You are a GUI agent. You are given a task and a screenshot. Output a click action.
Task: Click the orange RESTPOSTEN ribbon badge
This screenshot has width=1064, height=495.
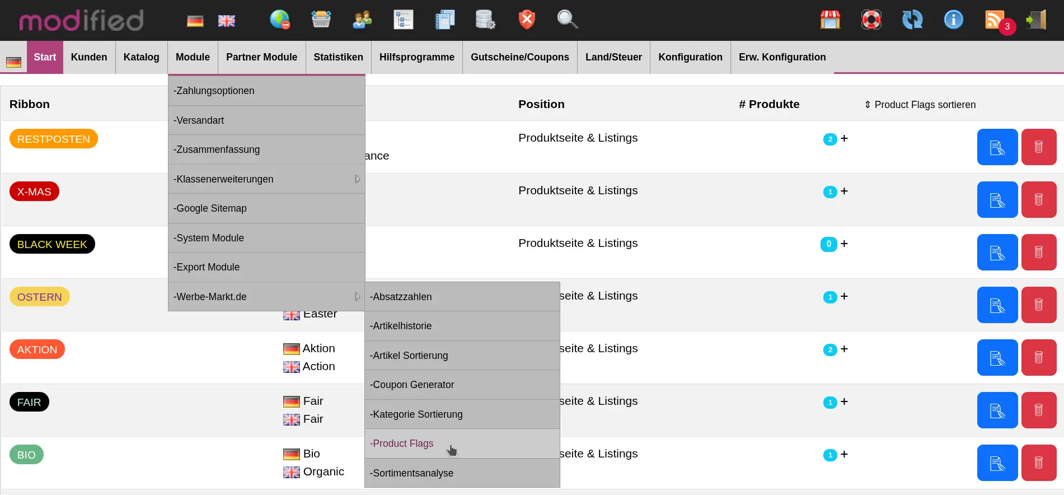tap(54, 139)
